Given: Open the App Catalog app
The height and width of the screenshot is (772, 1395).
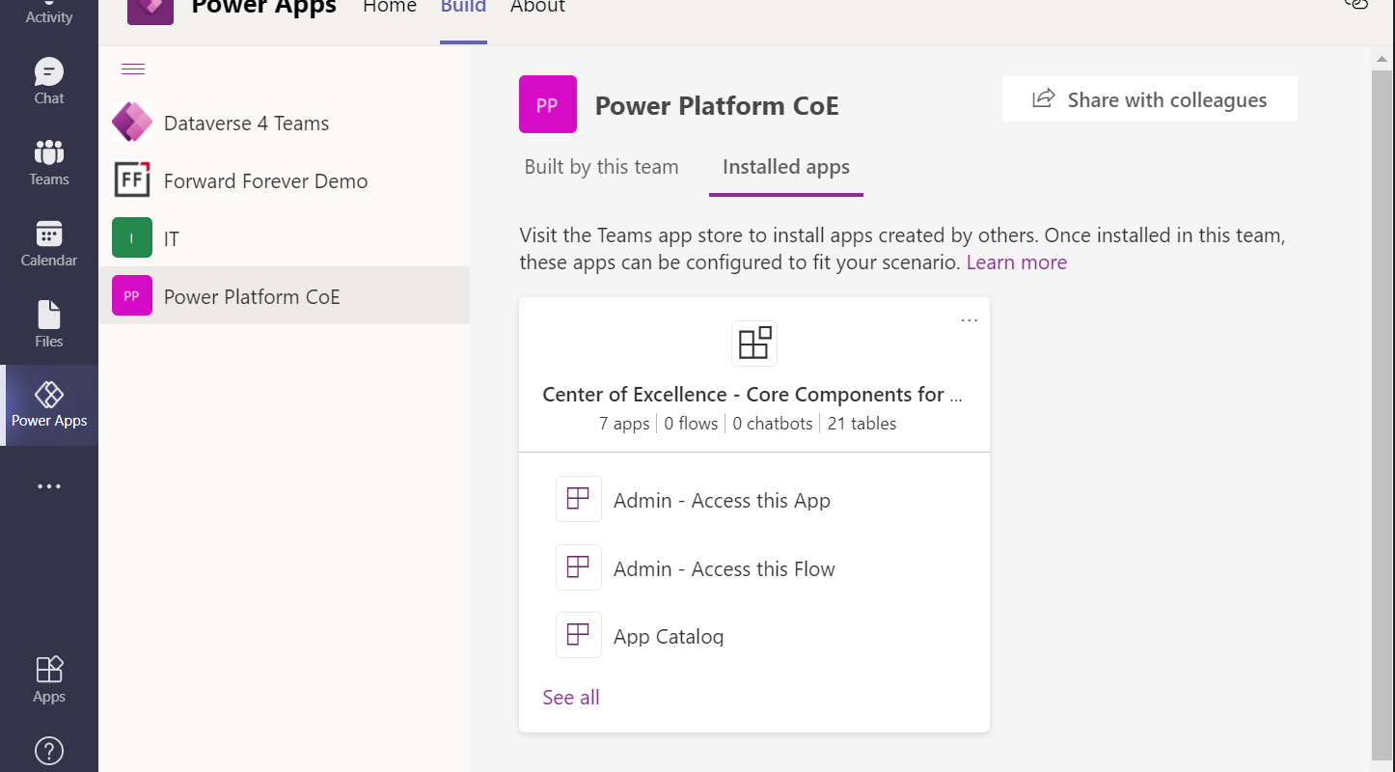Looking at the screenshot, I should (x=669, y=637).
